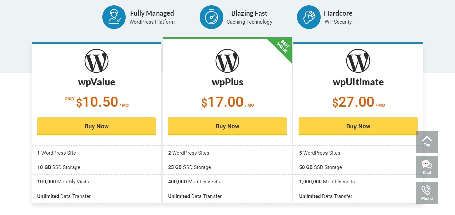Go back to Top with arrow button
This screenshot has width=455, height=215.
click(427, 141)
